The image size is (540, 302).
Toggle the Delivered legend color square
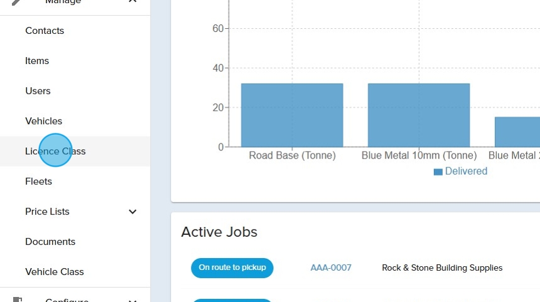pos(438,172)
